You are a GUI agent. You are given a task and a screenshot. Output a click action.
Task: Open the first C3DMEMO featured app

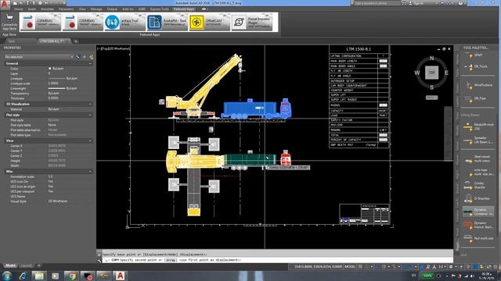click(40, 22)
